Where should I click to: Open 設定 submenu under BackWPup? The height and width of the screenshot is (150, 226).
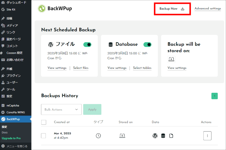point(4,127)
